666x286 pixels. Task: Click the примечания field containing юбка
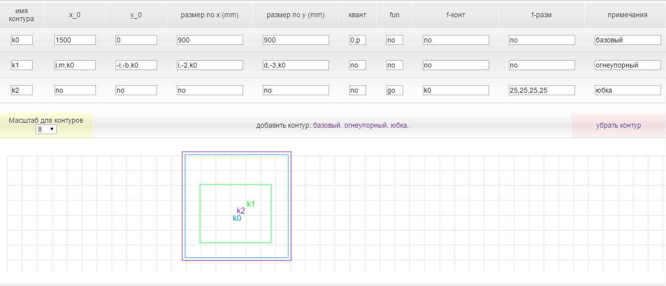[628, 90]
